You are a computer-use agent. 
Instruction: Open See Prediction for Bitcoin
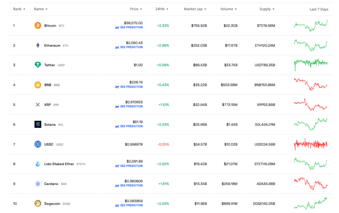tap(129, 27)
